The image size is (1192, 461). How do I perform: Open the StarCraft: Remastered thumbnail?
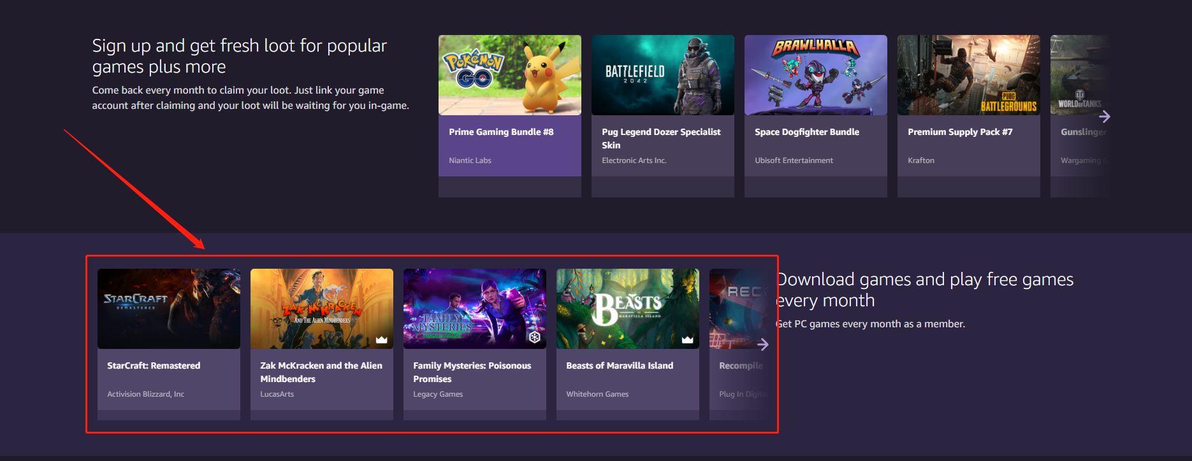click(169, 309)
